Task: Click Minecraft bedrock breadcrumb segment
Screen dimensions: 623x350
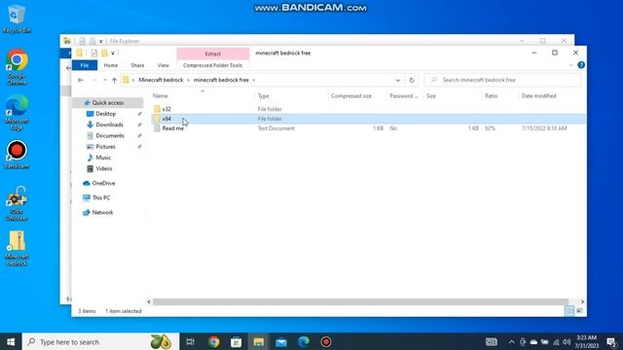Action: pos(161,80)
